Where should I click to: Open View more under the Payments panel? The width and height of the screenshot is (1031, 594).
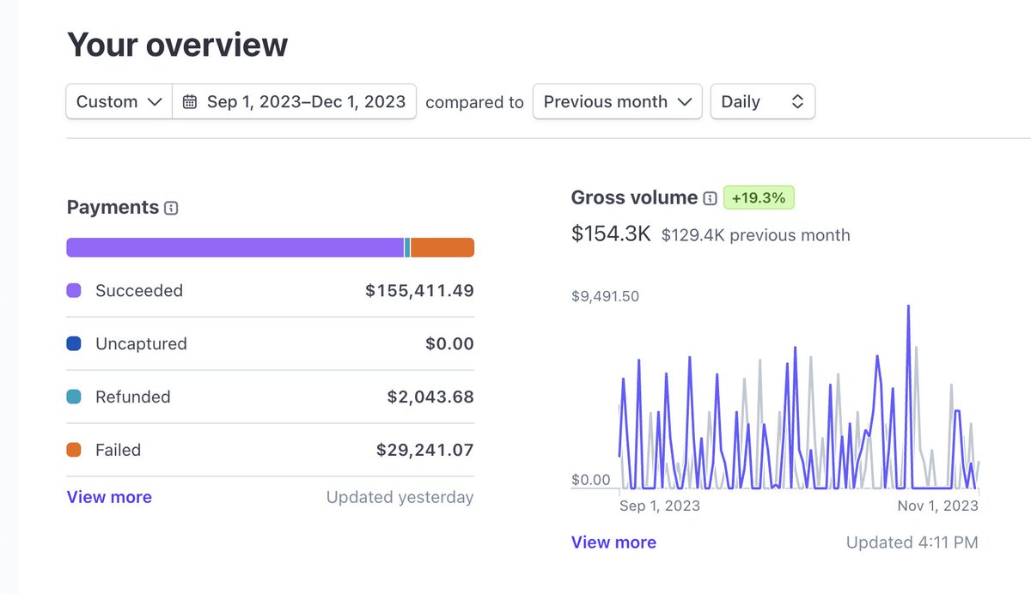pos(108,496)
